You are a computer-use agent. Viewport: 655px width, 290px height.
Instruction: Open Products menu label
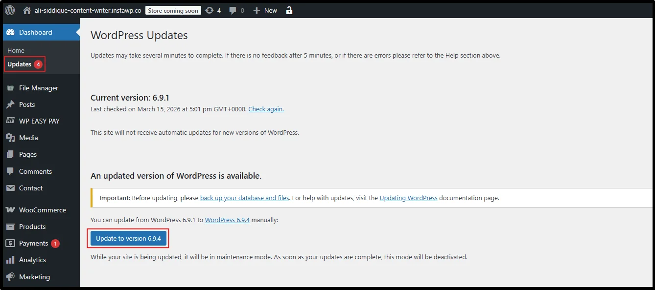pos(32,227)
